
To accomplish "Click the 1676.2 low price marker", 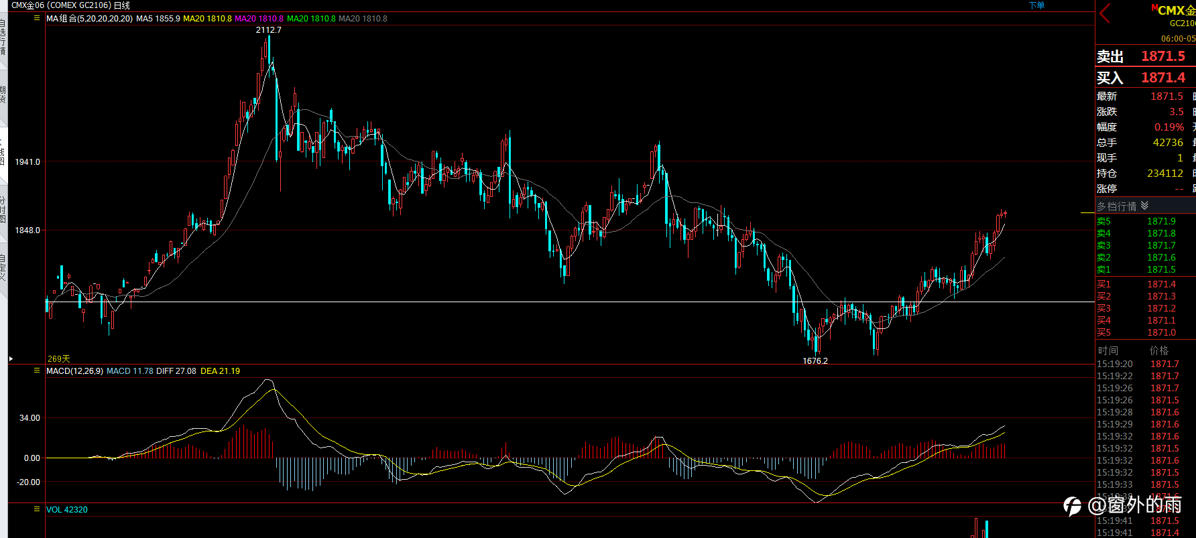I will [x=815, y=361].
